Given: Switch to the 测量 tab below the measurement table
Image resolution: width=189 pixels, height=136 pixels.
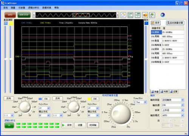Looking at the screenshot, I should coord(155,92).
